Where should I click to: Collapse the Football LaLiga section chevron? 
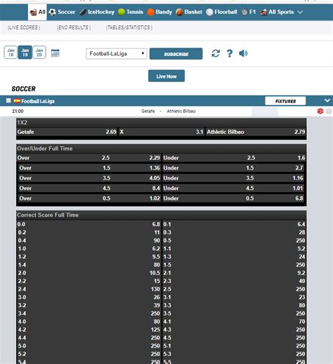pos(327,100)
